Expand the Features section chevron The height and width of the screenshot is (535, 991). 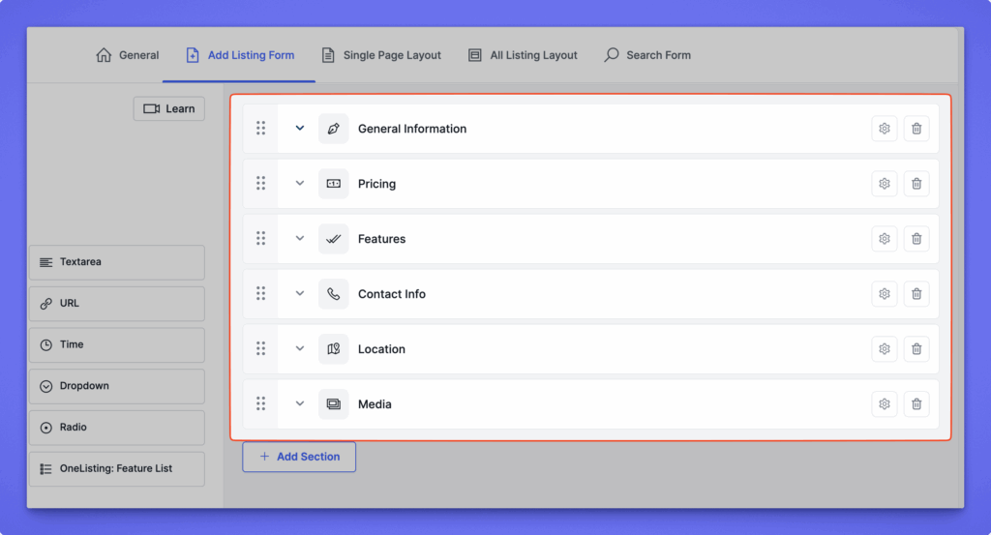300,239
